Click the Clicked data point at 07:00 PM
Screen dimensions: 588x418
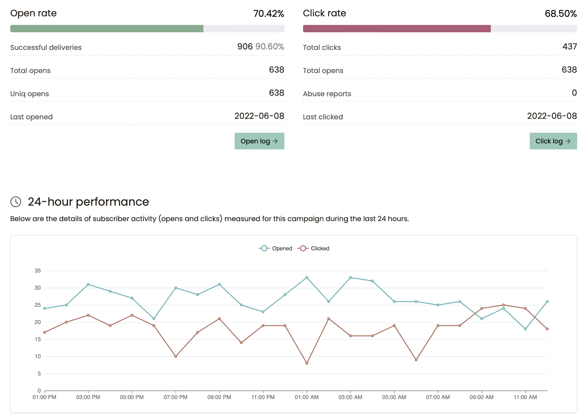(176, 356)
